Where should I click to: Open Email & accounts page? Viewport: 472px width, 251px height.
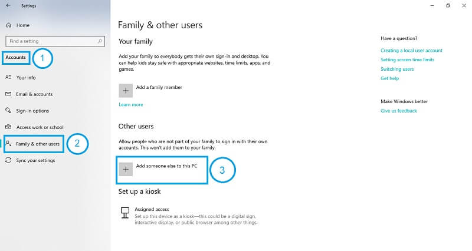[34, 94]
